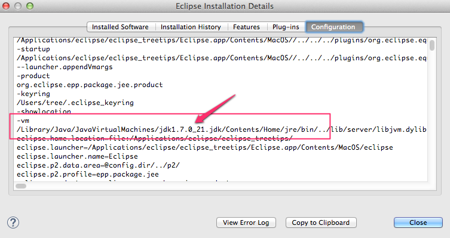Click the gray window minimize button

tap(18, 6)
